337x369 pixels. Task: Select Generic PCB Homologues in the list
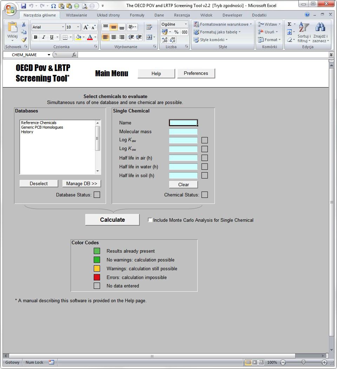[x=42, y=127]
